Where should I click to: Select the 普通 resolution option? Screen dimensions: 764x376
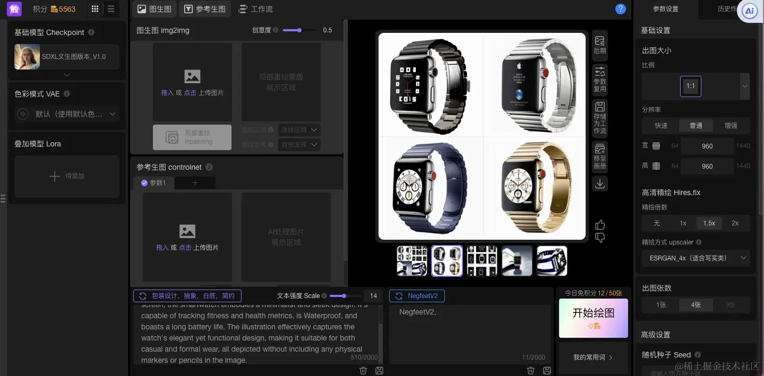click(696, 126)
